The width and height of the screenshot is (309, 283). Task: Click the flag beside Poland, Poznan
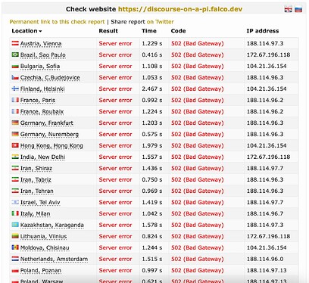click(x=15, y=271)
